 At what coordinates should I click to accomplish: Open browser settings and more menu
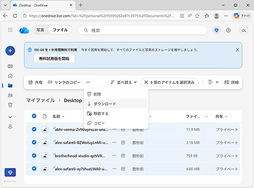[x=226, y=16]
